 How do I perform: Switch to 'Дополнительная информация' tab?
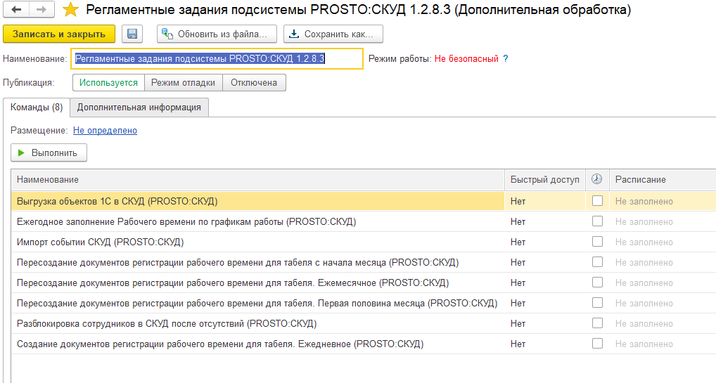pos(139,108)
